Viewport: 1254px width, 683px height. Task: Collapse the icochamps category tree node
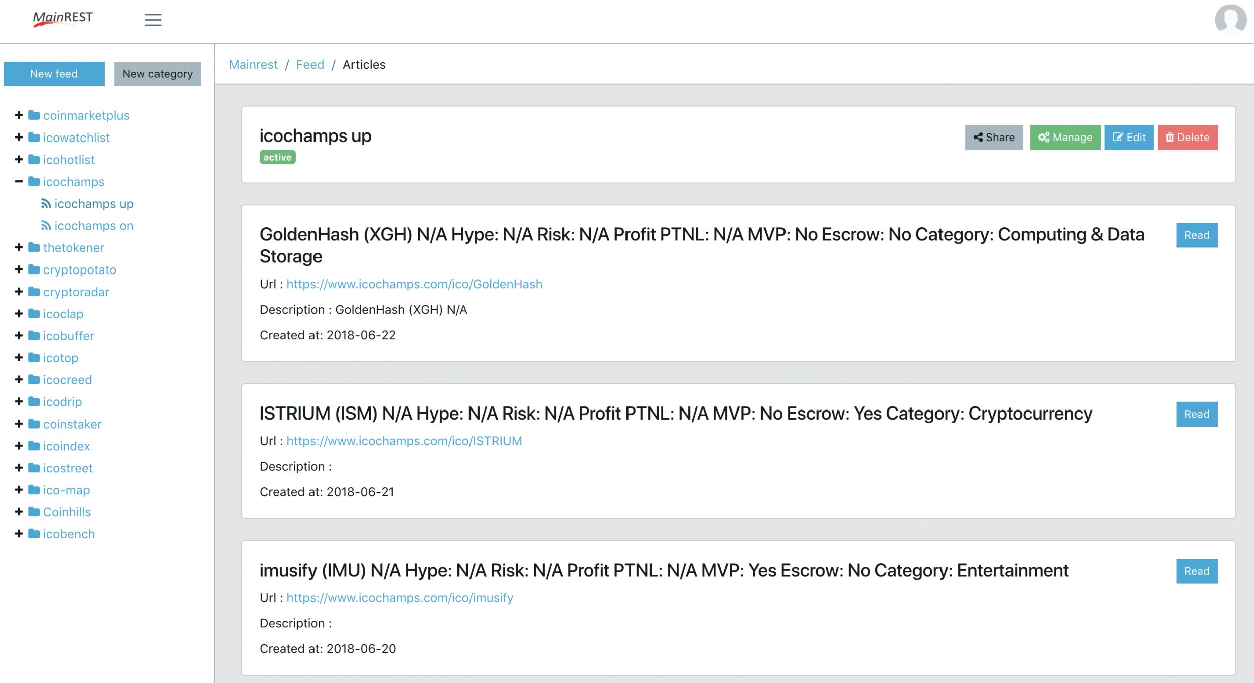pyautogui.click(x=19, y=182)
